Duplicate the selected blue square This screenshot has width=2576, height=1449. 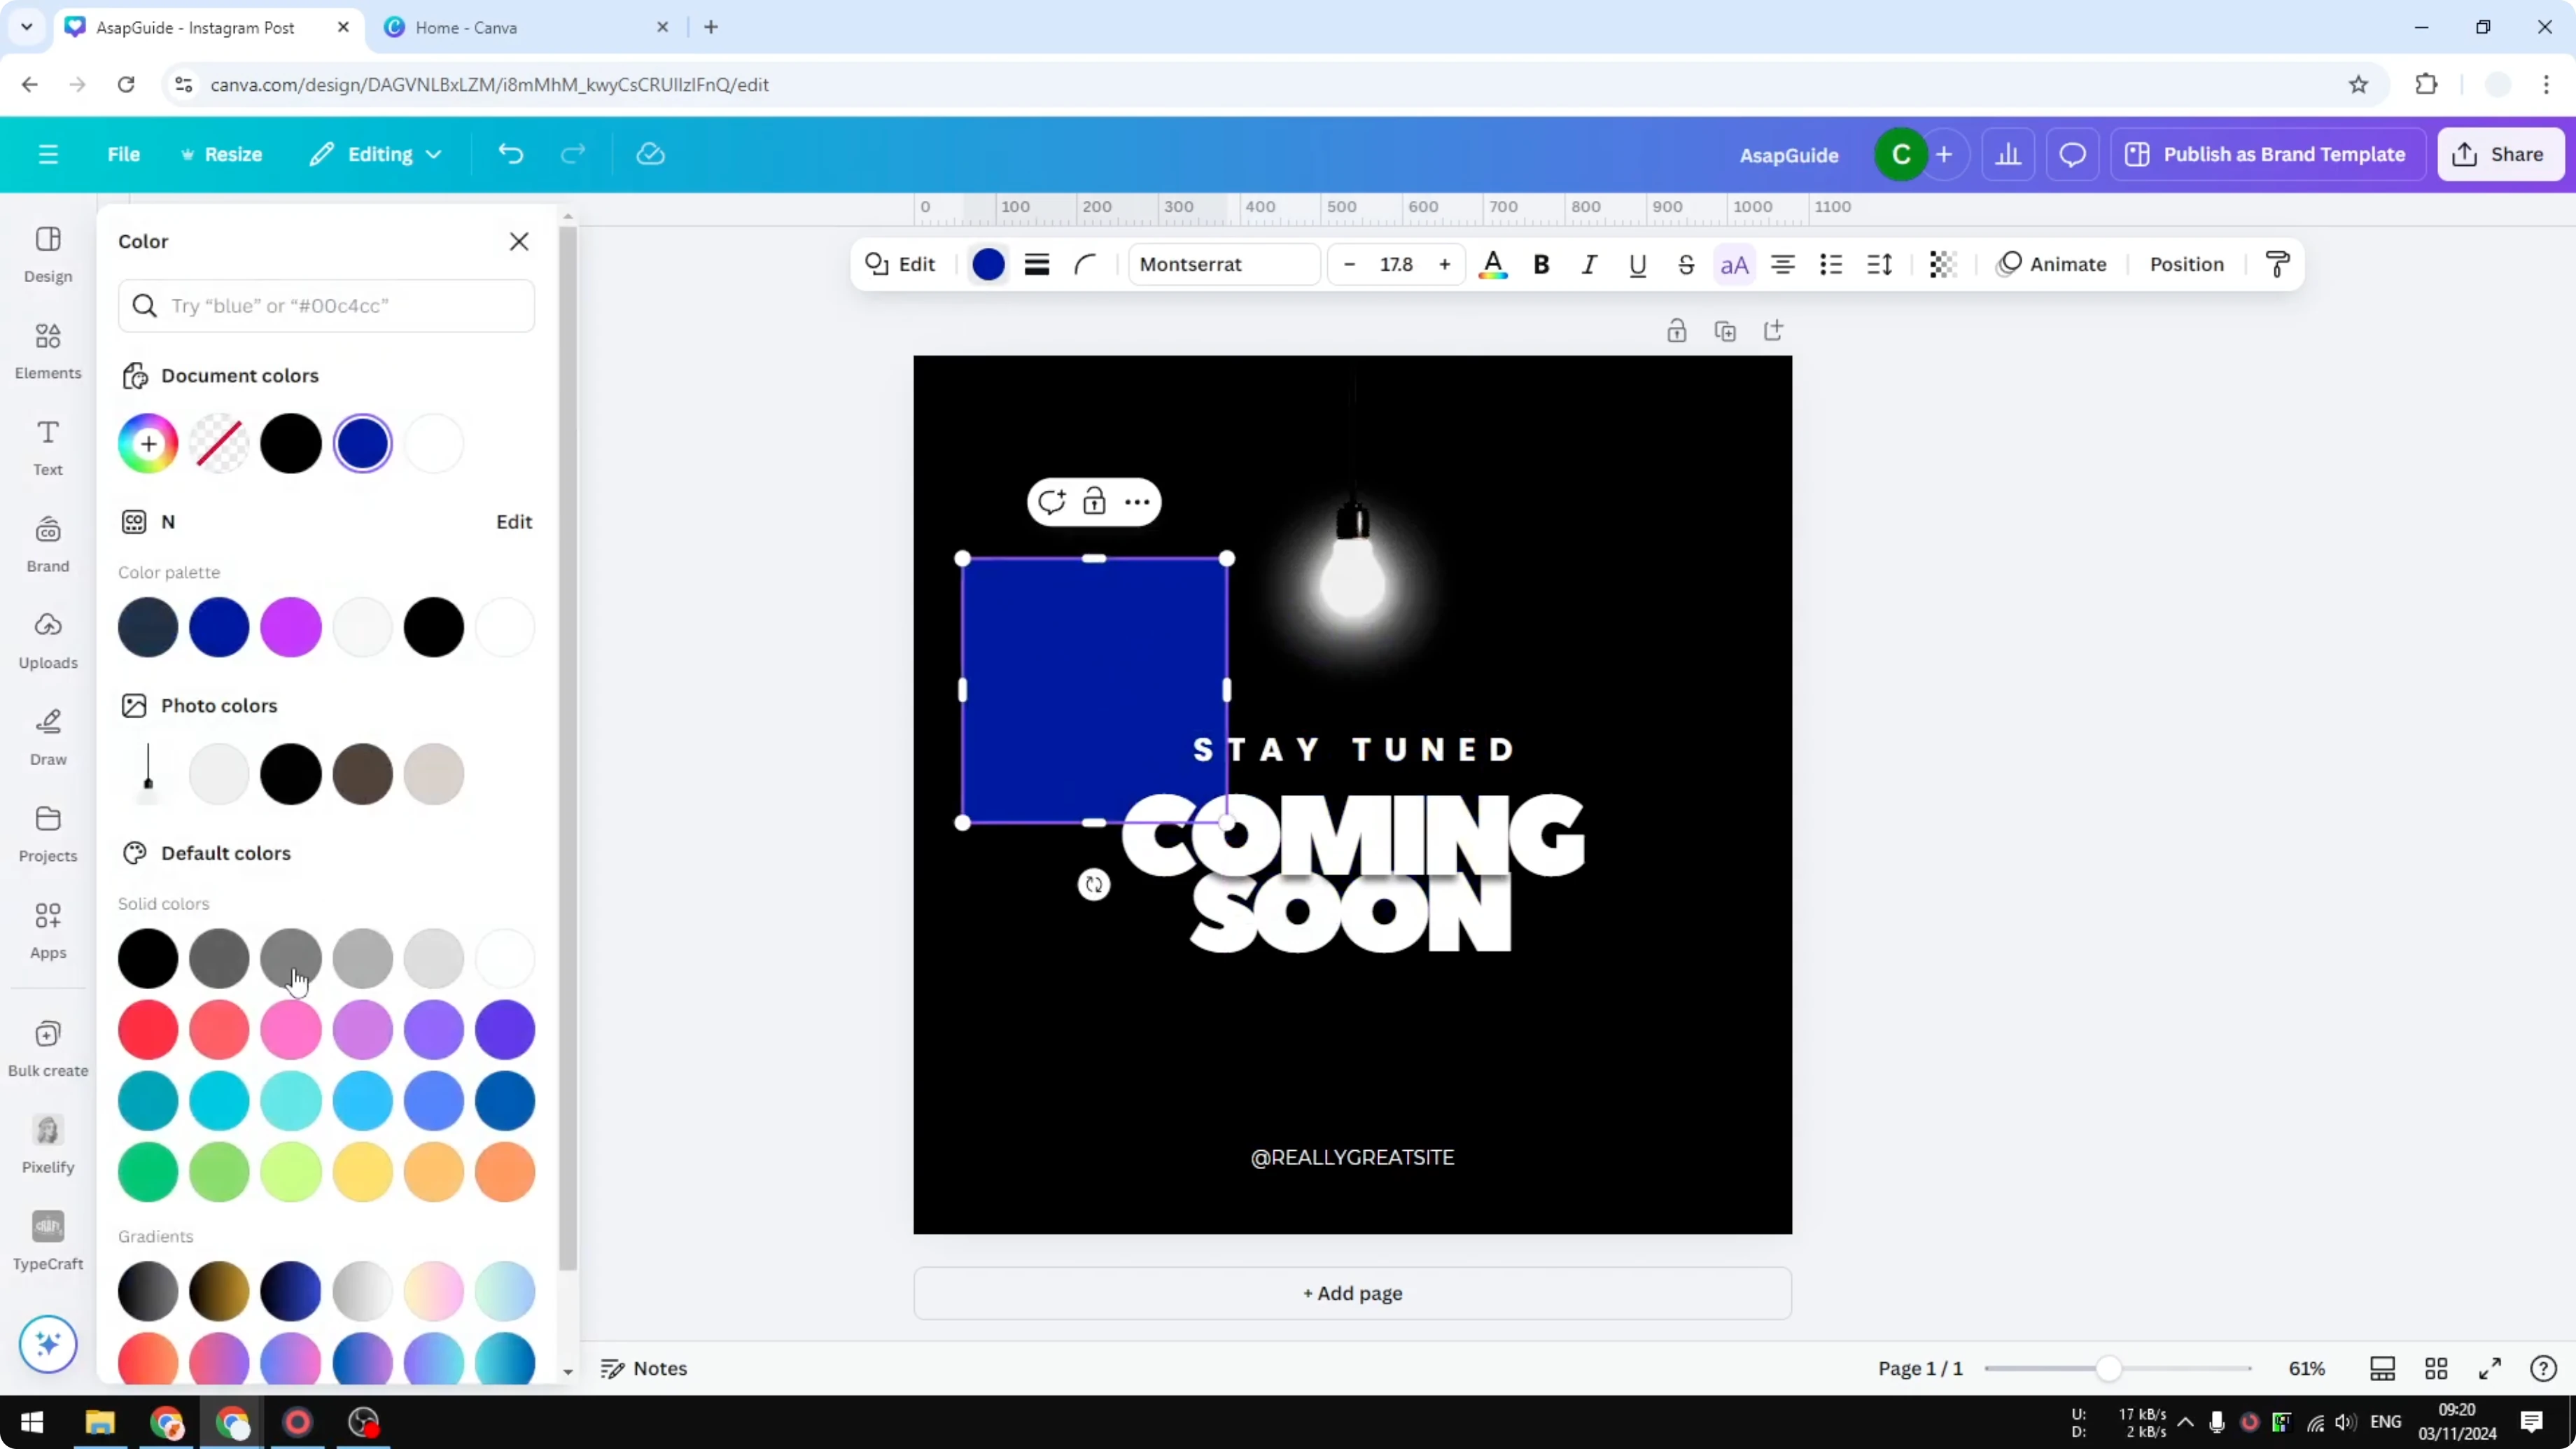click(x=1727, y=330)
